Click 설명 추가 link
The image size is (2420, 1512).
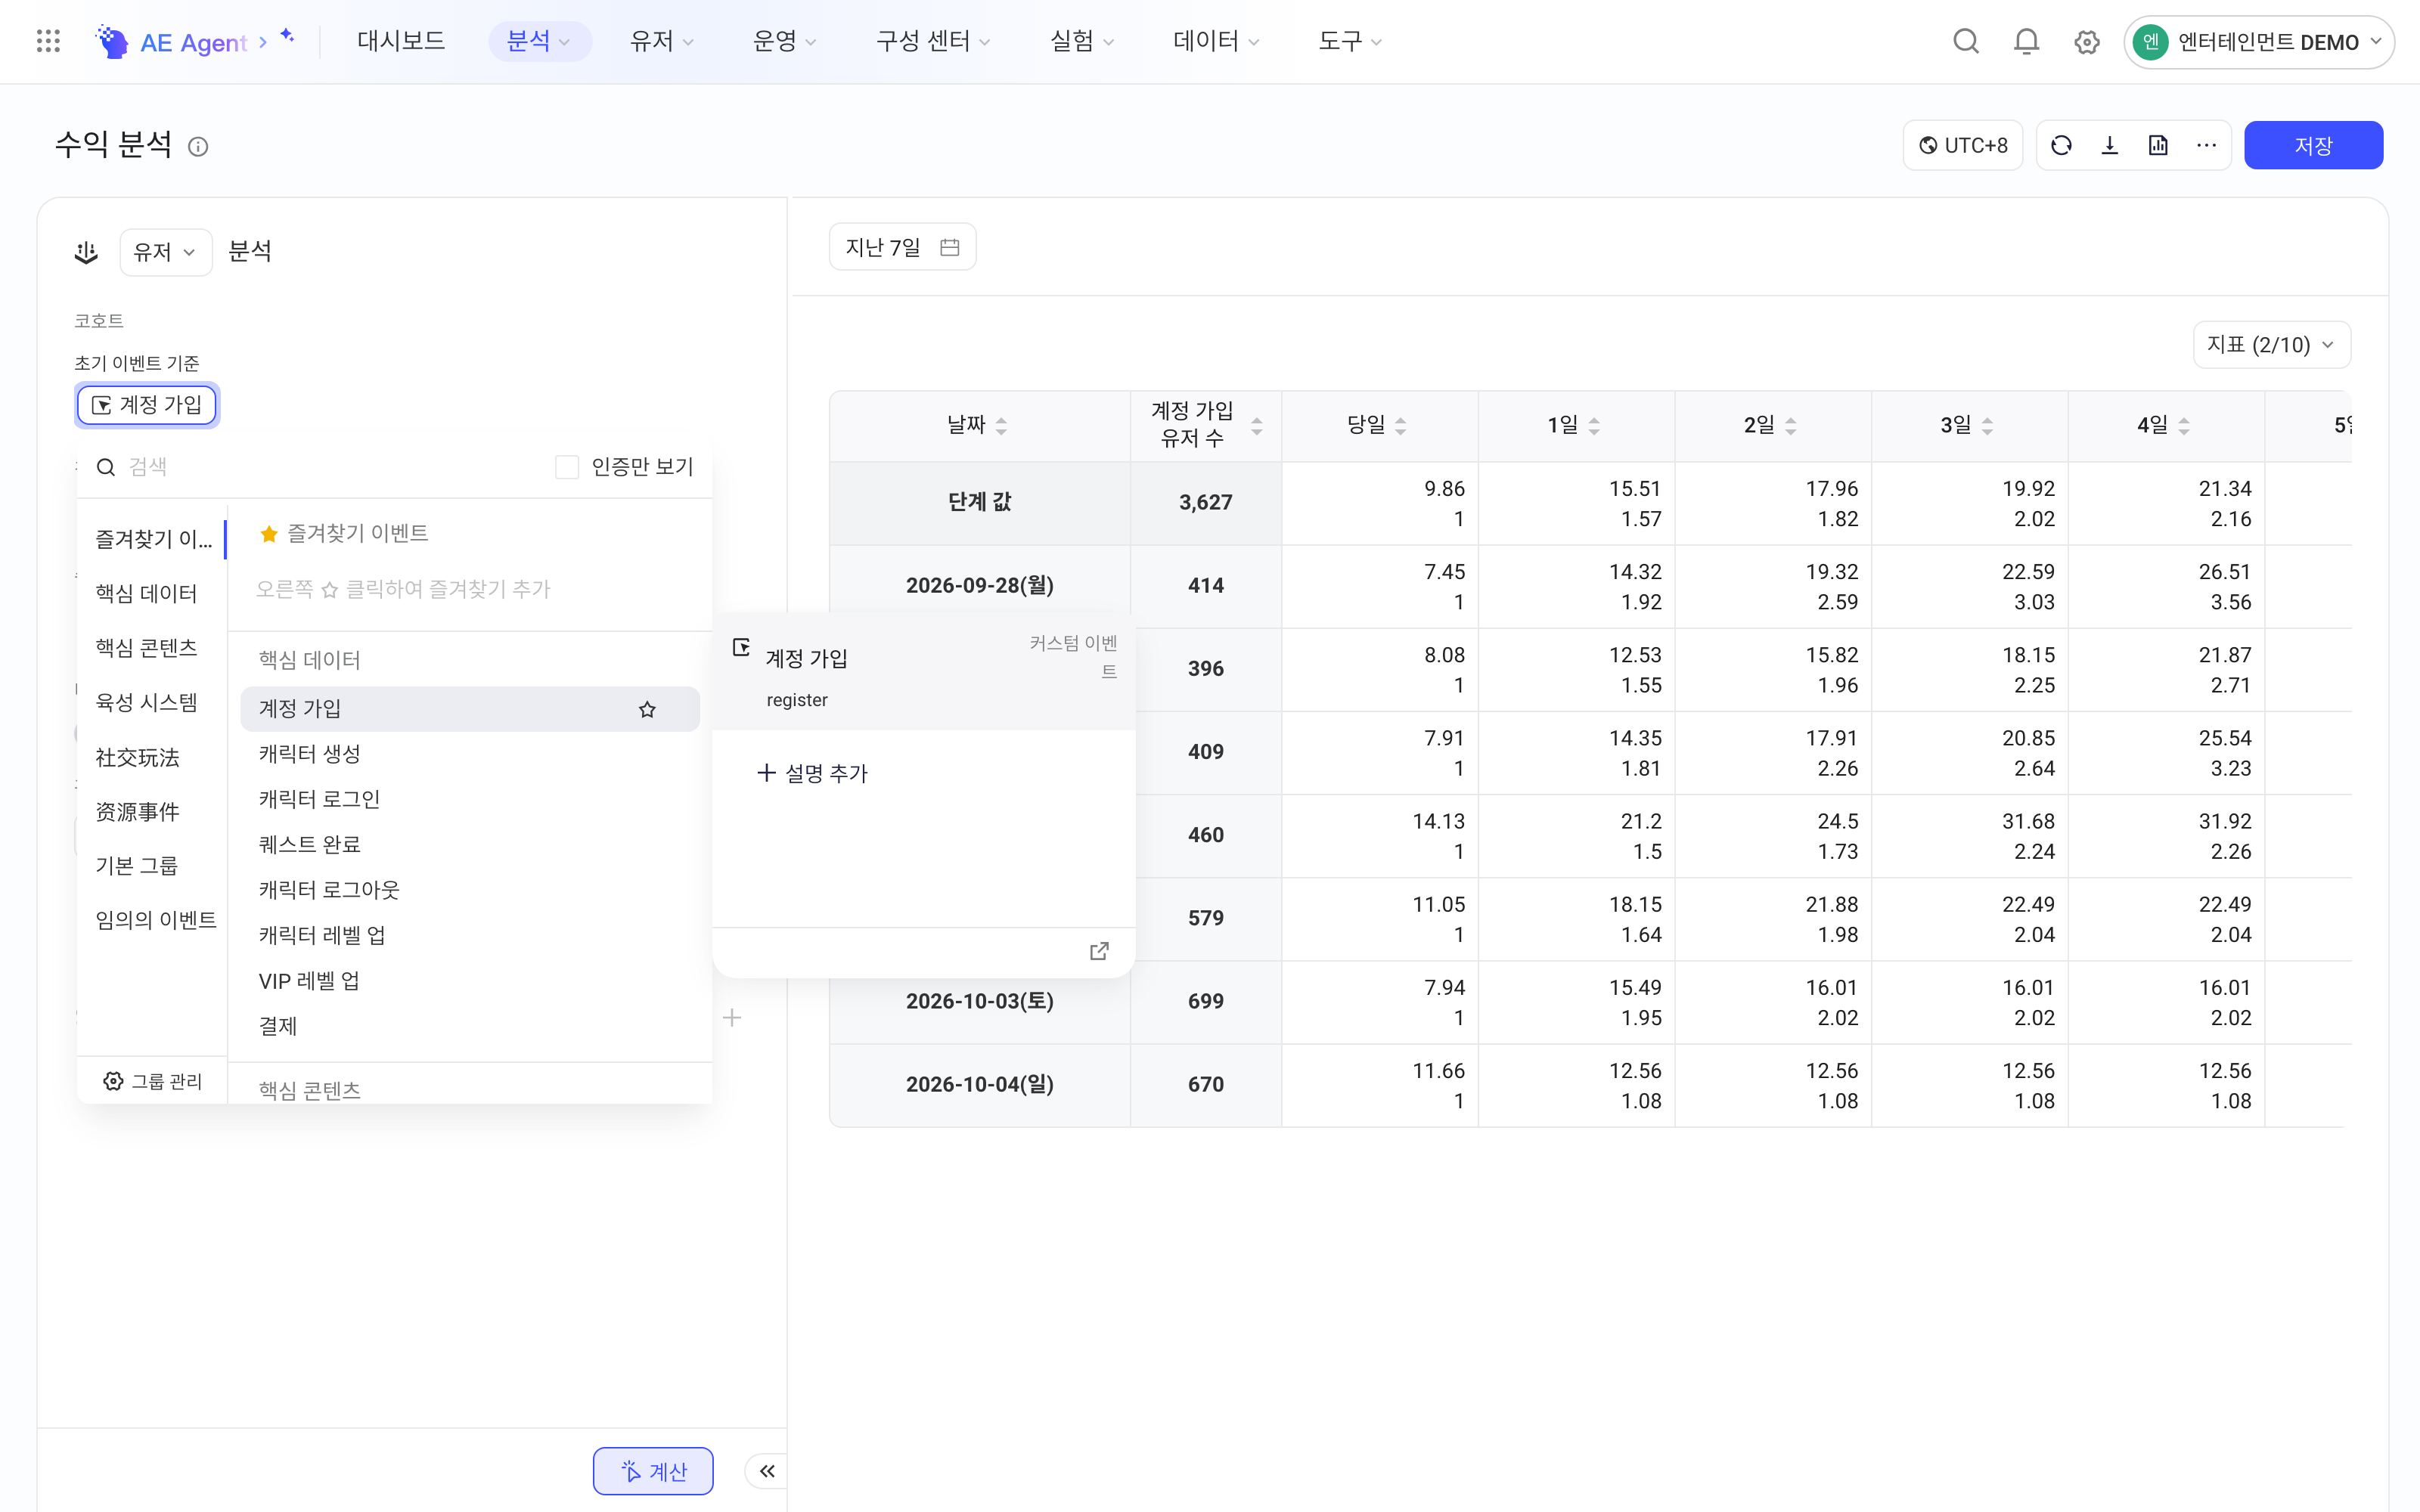click(812, 773)
